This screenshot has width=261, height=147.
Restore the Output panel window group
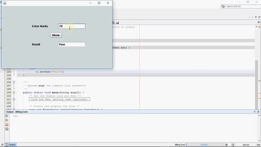258,112
